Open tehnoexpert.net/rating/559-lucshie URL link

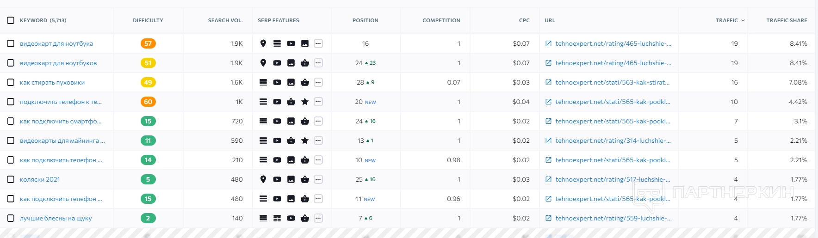(x=613, y=218)
